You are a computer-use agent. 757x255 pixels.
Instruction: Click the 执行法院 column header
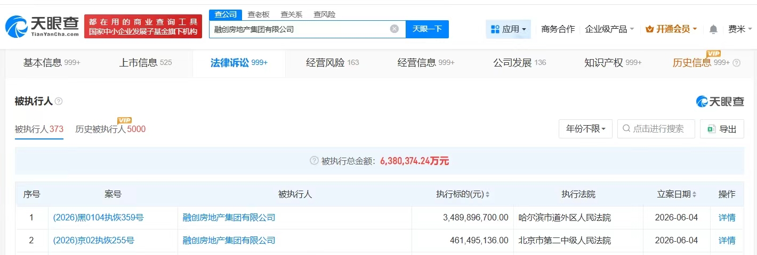click(578, 195)
